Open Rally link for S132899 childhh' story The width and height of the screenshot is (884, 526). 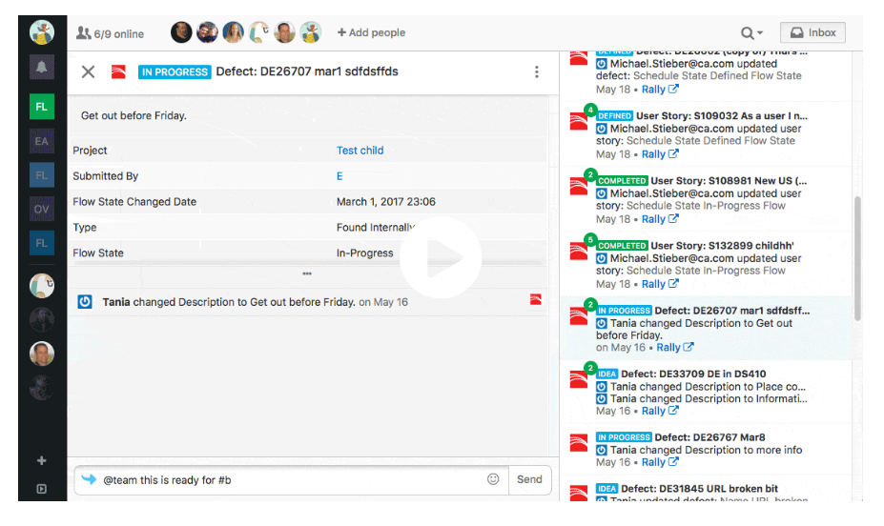[660, 284]
